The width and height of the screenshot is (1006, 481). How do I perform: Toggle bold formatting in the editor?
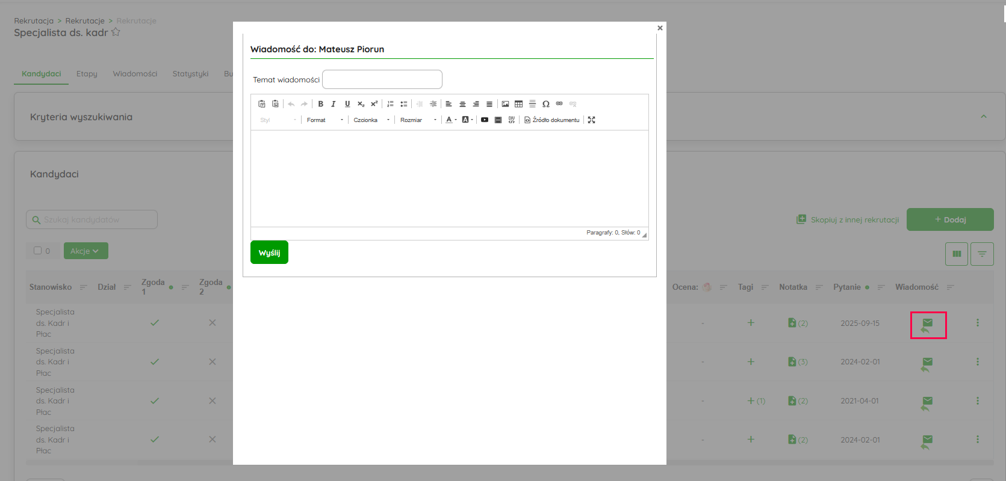point(321,104)
